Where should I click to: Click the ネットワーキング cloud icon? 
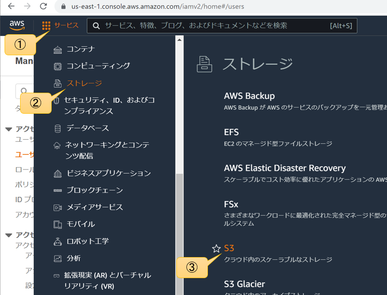(57, 146)
